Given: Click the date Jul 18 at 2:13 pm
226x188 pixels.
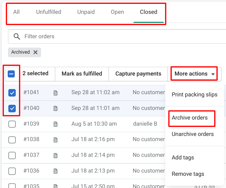Looking at the screenshot, I should [x=93, y=171].
